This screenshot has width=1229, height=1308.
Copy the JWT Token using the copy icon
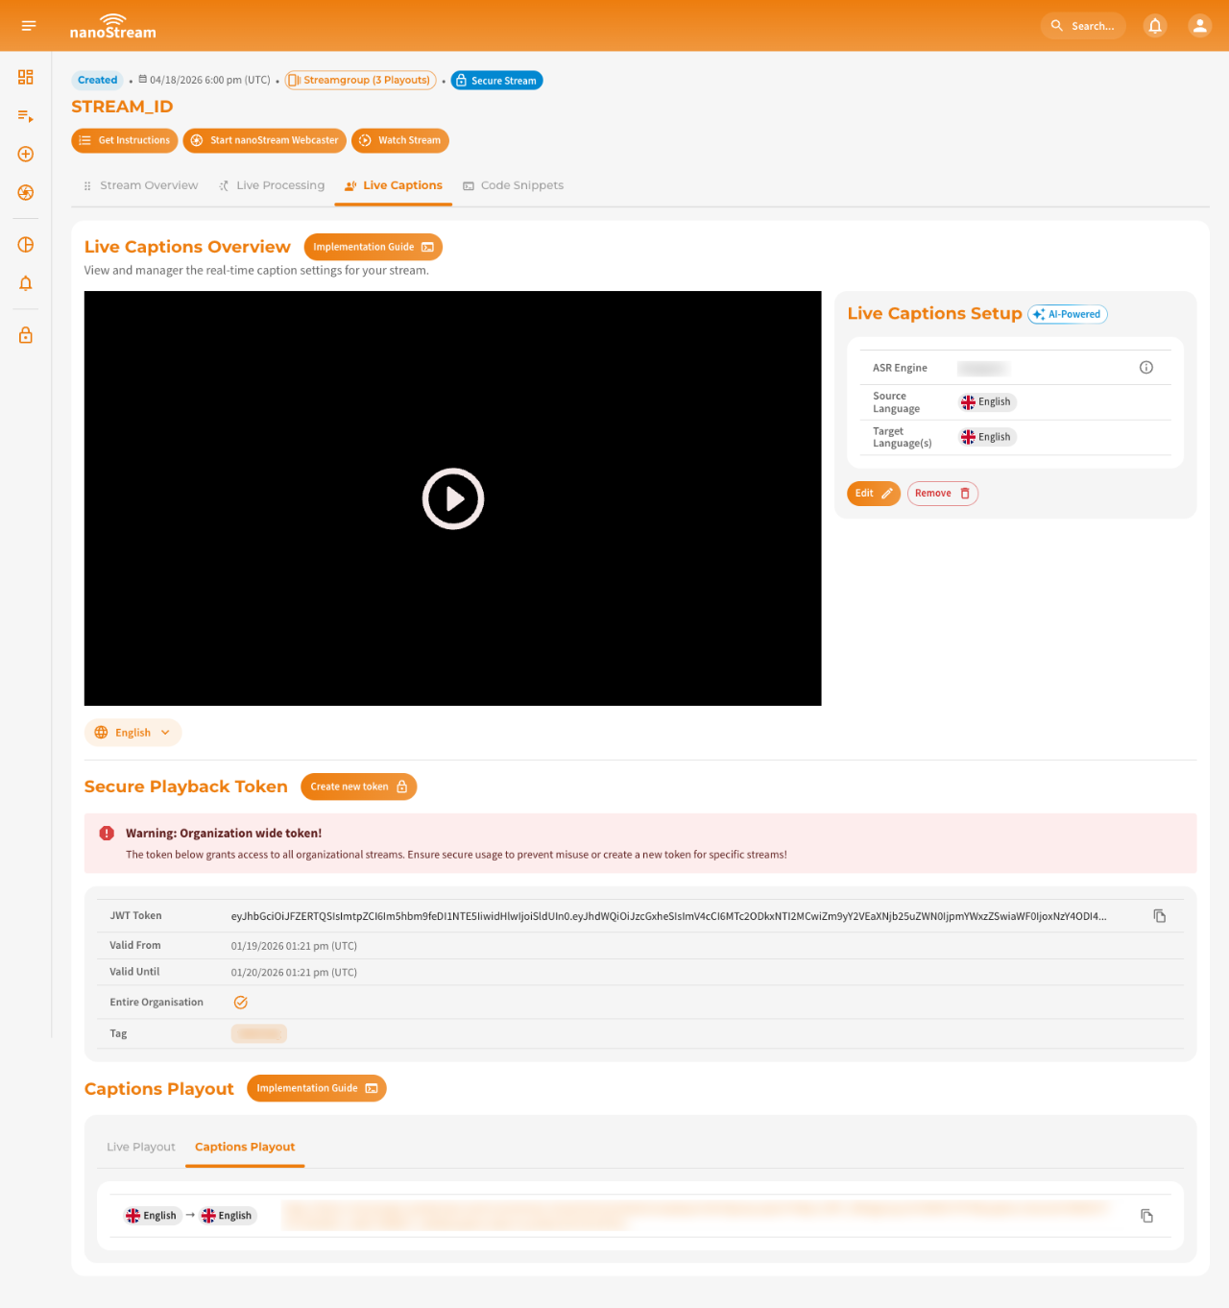[1159, 915]
